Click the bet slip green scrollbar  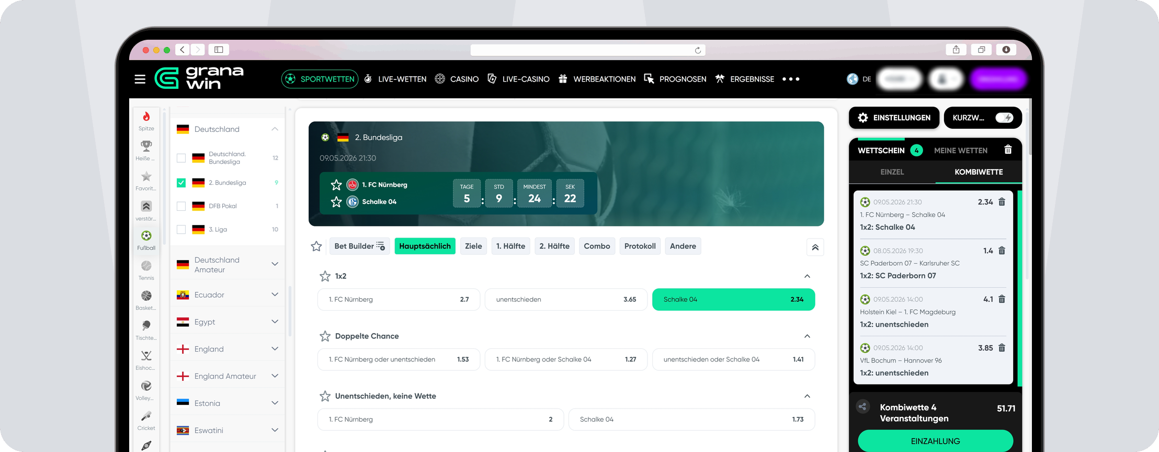(1020, 289)
